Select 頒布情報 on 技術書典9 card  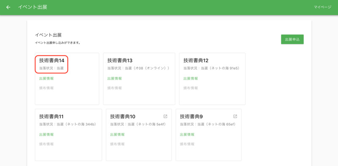click(x=187, y=144)
